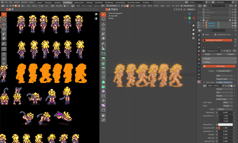Select the Bevel tool in 3D viewport

click(x=103, y=68)
